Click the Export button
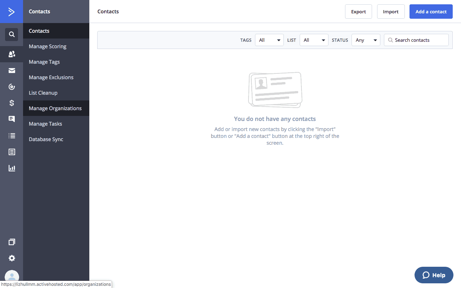This screenshot has height=288, width=461. coord(358,12)
